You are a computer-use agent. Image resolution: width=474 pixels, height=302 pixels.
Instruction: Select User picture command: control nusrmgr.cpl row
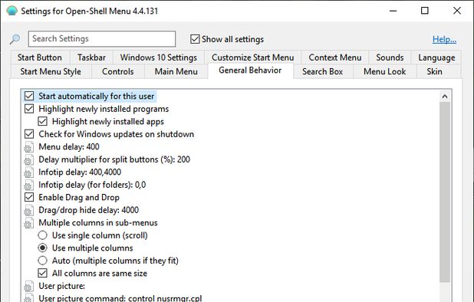coord(120,297)
